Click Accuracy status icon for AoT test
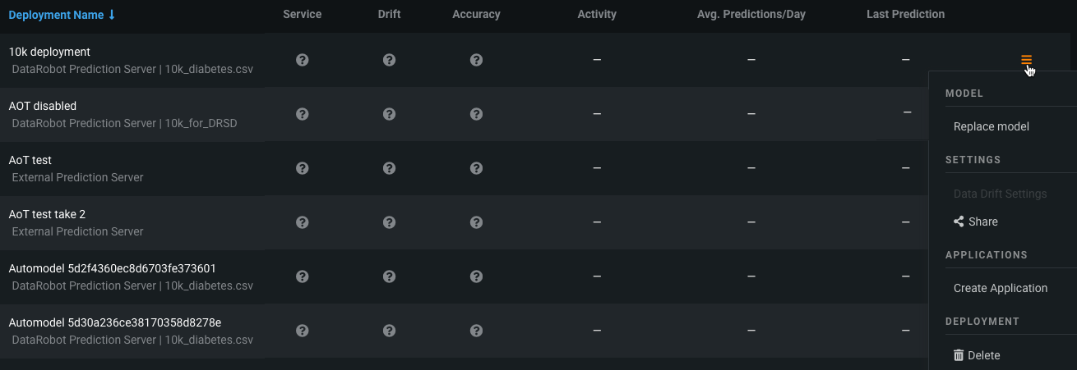 (476, 168)
